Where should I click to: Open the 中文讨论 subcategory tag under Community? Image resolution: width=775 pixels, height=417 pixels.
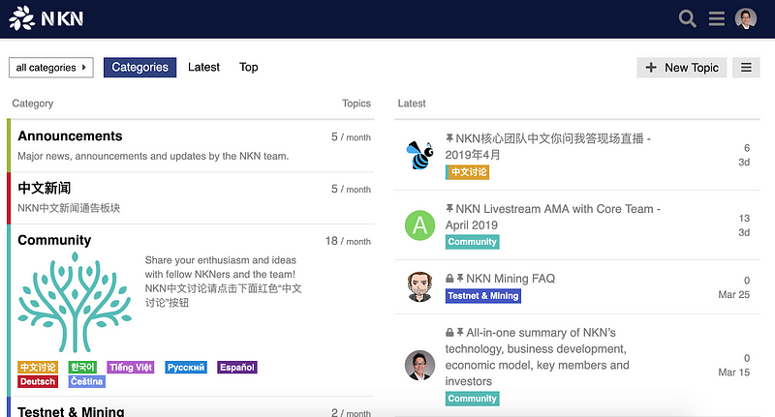pos(38,367)
